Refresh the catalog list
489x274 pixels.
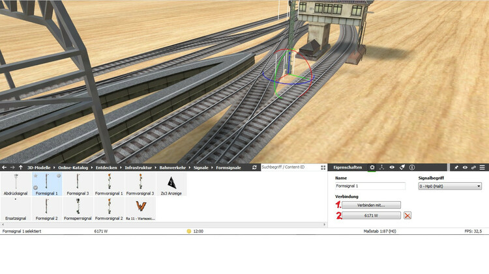(x=254, y=167)
